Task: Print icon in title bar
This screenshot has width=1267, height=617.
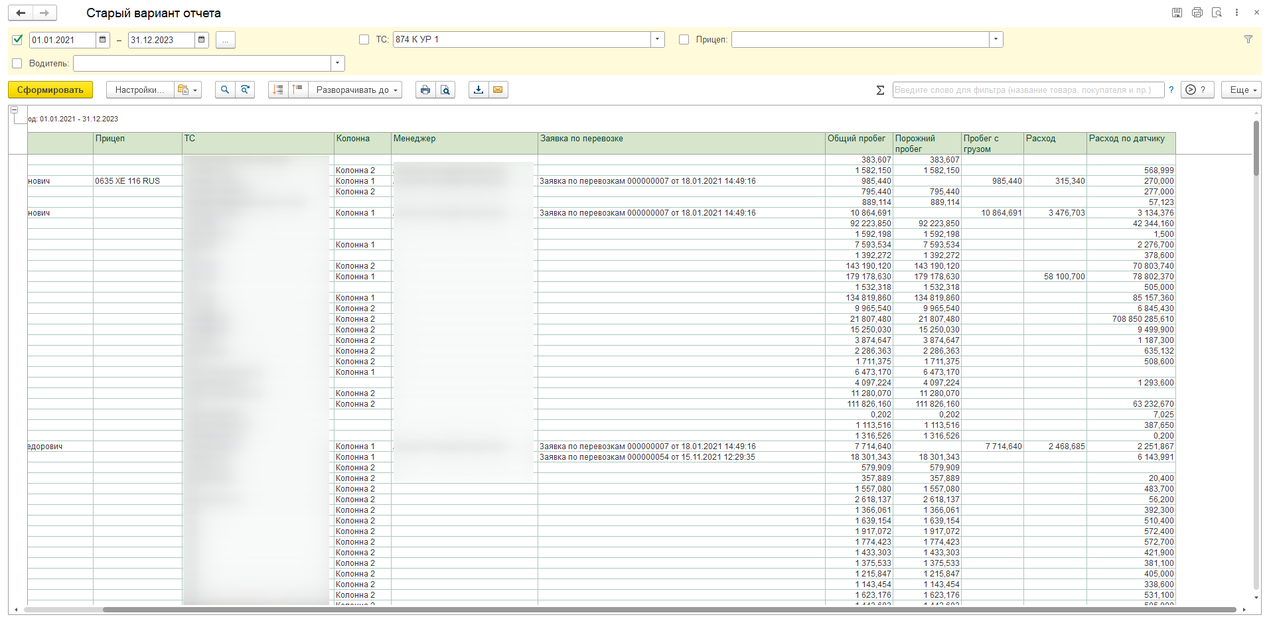Action: click(1197, 13)
